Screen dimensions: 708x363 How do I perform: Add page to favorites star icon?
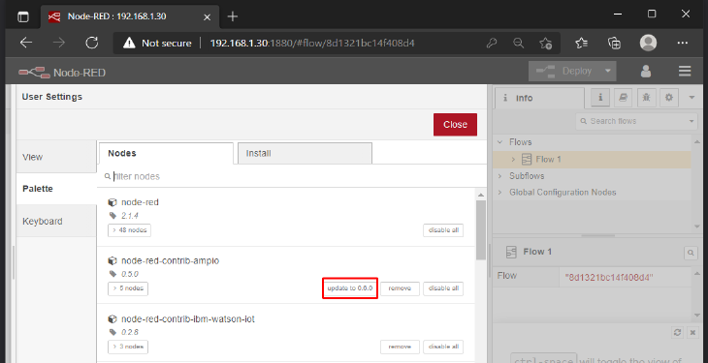point(545,44)
